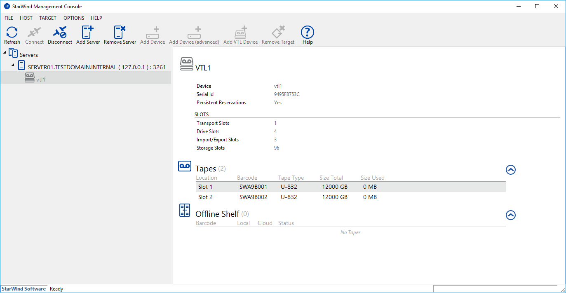The height and width of the screenshot is (293, 566).
Task: Click the Remove Server icon
Action: pyautogui.click(x=120, y=32)
